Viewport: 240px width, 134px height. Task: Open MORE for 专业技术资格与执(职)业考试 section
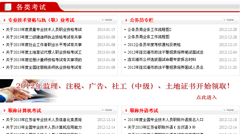[107, 20]
